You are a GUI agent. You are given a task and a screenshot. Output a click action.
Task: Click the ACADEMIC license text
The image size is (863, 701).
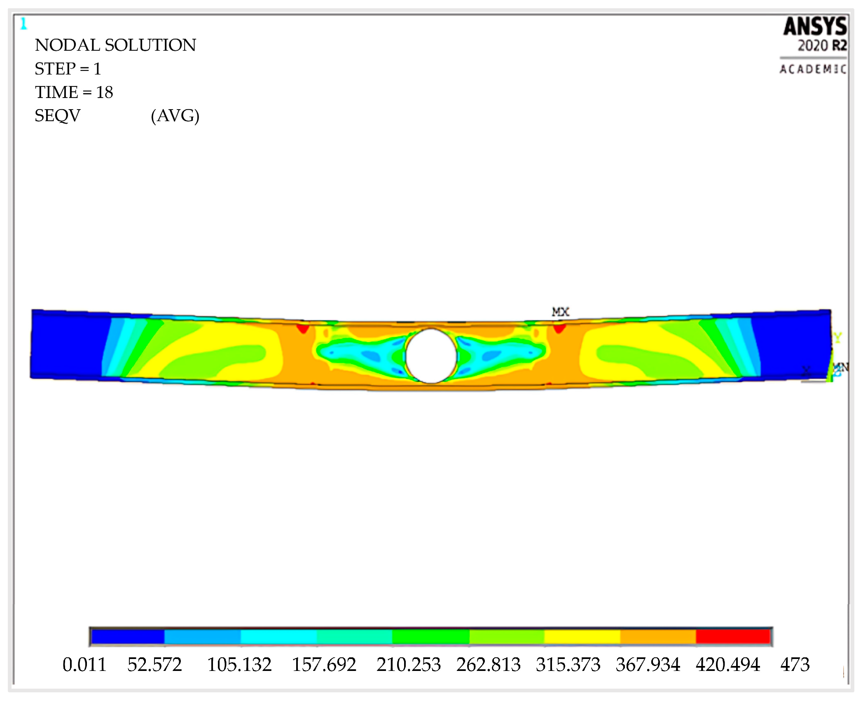click(x=813, y=69)
